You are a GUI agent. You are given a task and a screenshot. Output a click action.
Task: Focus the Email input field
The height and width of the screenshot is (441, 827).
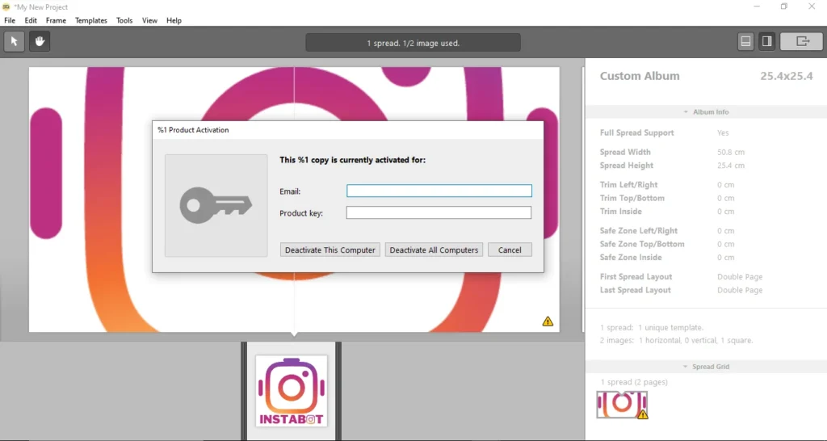pos(439,191)
